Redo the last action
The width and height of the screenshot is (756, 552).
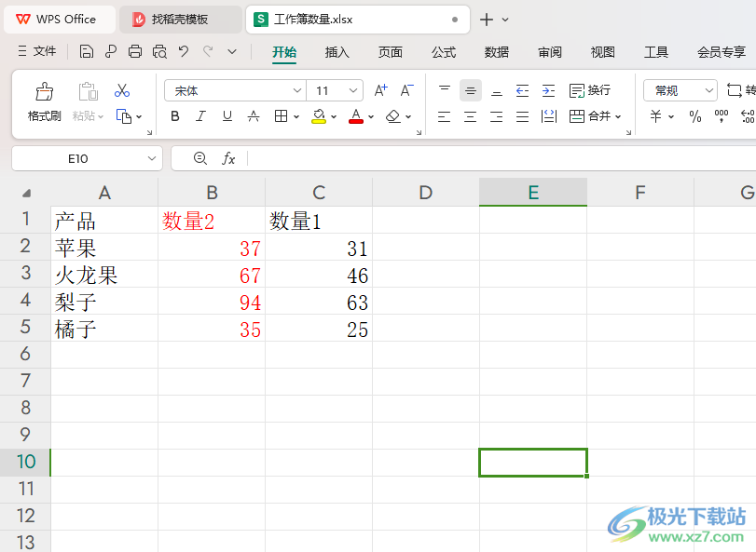[x=208, y=51]
